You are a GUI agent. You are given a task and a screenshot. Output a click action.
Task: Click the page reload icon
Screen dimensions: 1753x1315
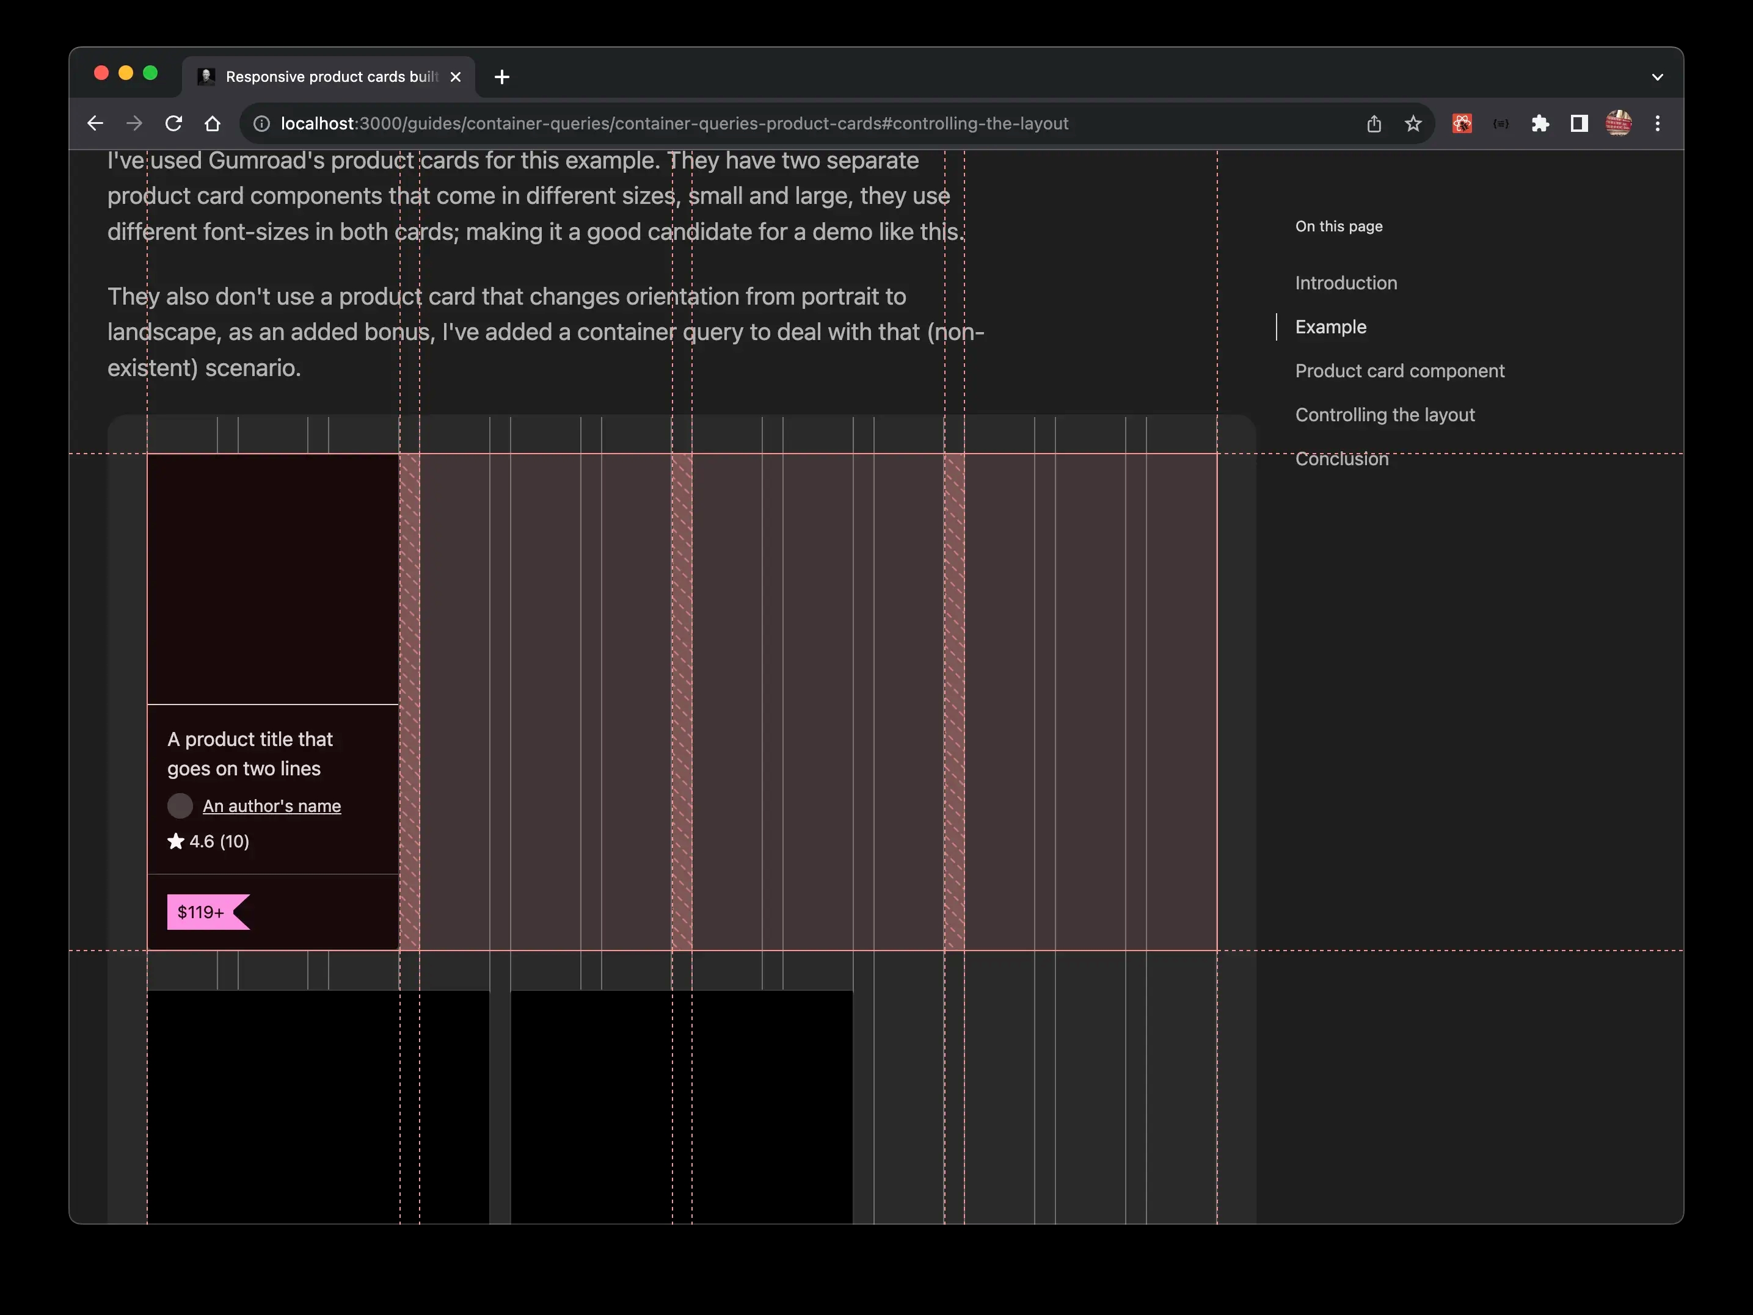point(173,123)
